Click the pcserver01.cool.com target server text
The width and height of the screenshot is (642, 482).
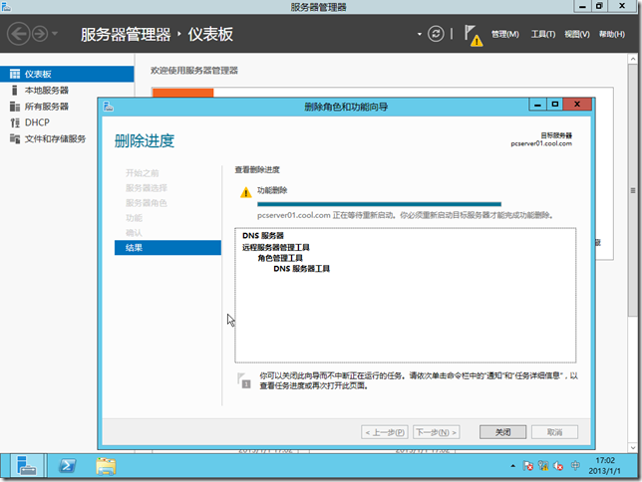click(541, 143)
